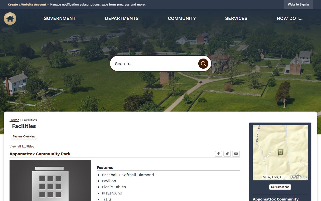Select Baseball / Softball Diamond feature text

pyautogui.click(x=128, y=175)
